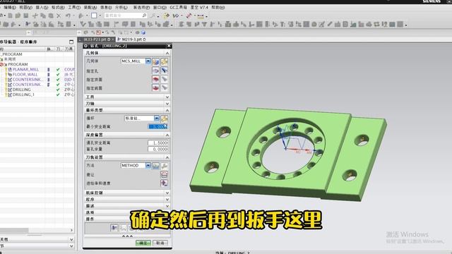
Task: Click the 取消 Cancel button
Action: coord(160,243)
